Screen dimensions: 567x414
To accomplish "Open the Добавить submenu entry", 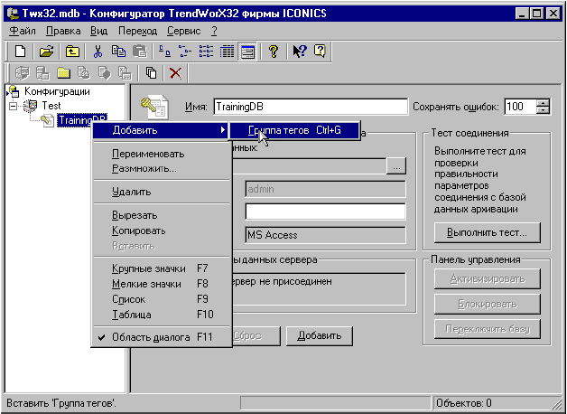I will pyautogui.click(x=161, y=130).
